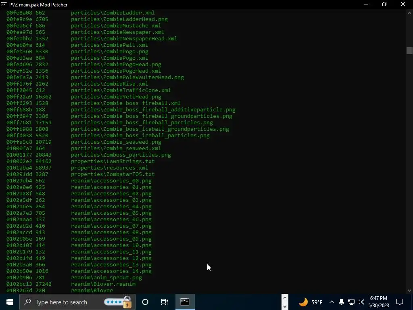The image size is (413, 310).
Task: Click the microphone tray icon
Action: tap(341, 302)
